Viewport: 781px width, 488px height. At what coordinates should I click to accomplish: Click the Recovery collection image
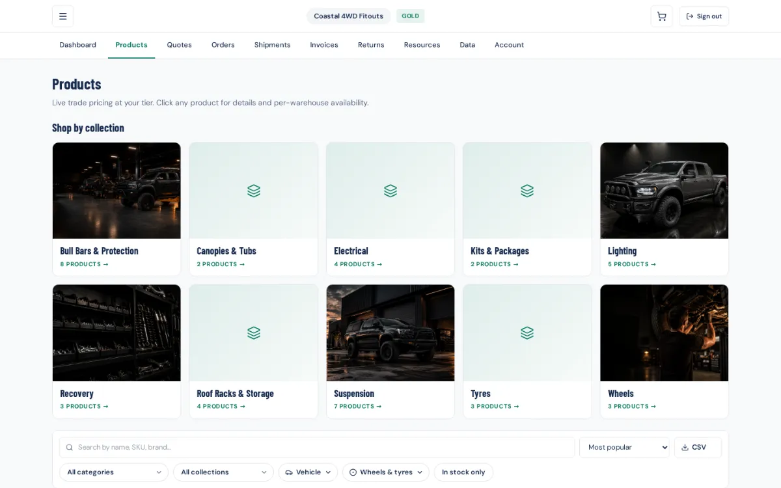(x=116, y=332)
